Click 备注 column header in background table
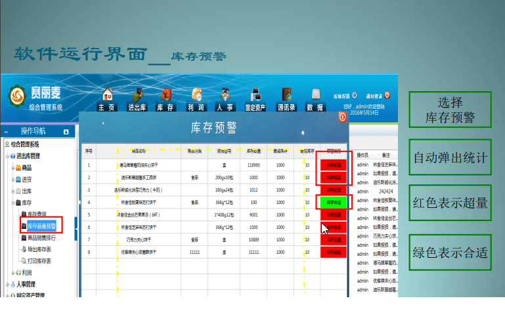This screenshot has height=309, width=505. pos(386,155)
